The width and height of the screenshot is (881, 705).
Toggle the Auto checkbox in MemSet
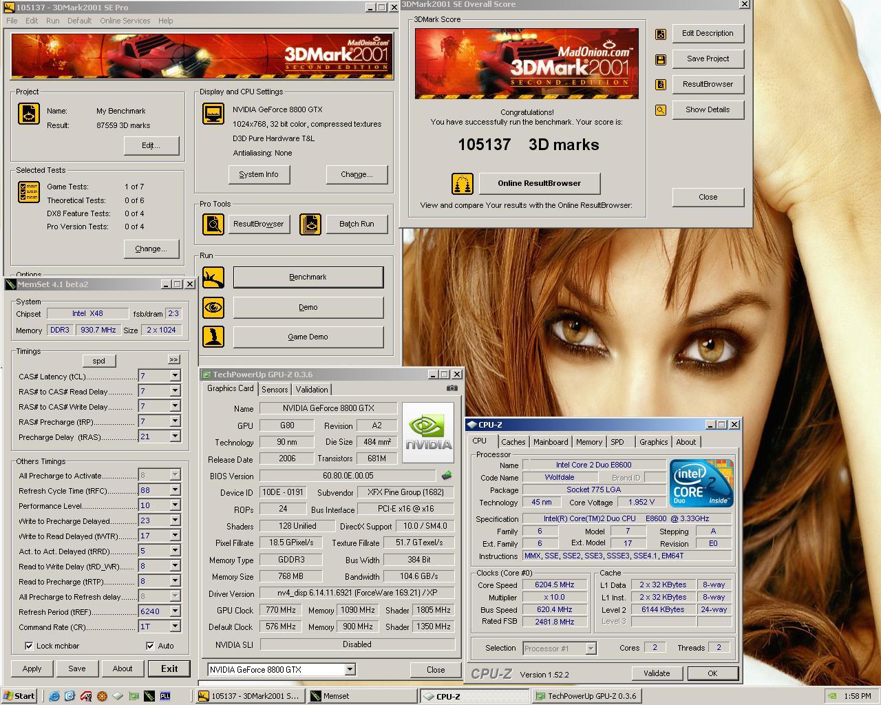pos(150,646)
